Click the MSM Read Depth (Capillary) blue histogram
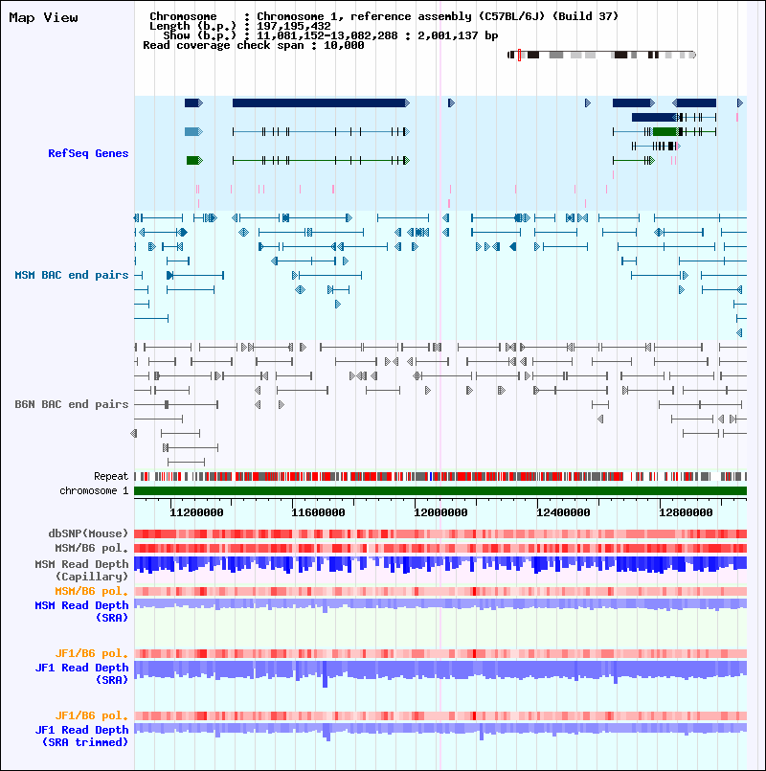766x771 pixels. (440, 565)
